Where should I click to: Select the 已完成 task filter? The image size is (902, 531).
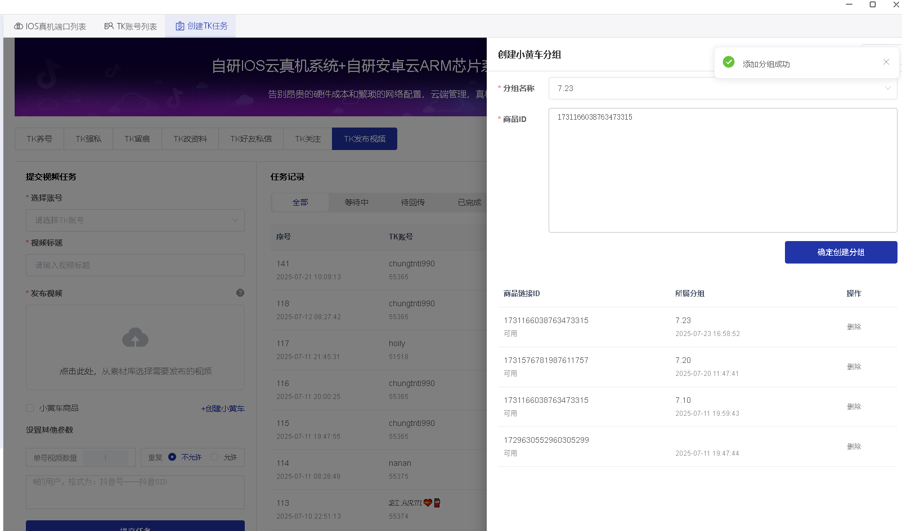[469, 202]
